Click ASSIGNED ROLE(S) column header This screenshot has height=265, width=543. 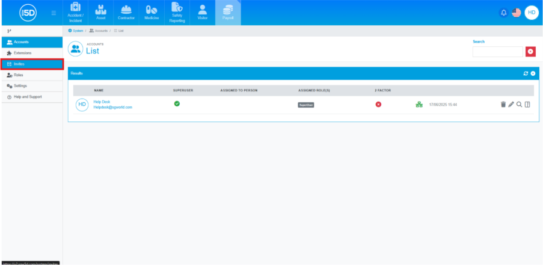coord(314,90)
